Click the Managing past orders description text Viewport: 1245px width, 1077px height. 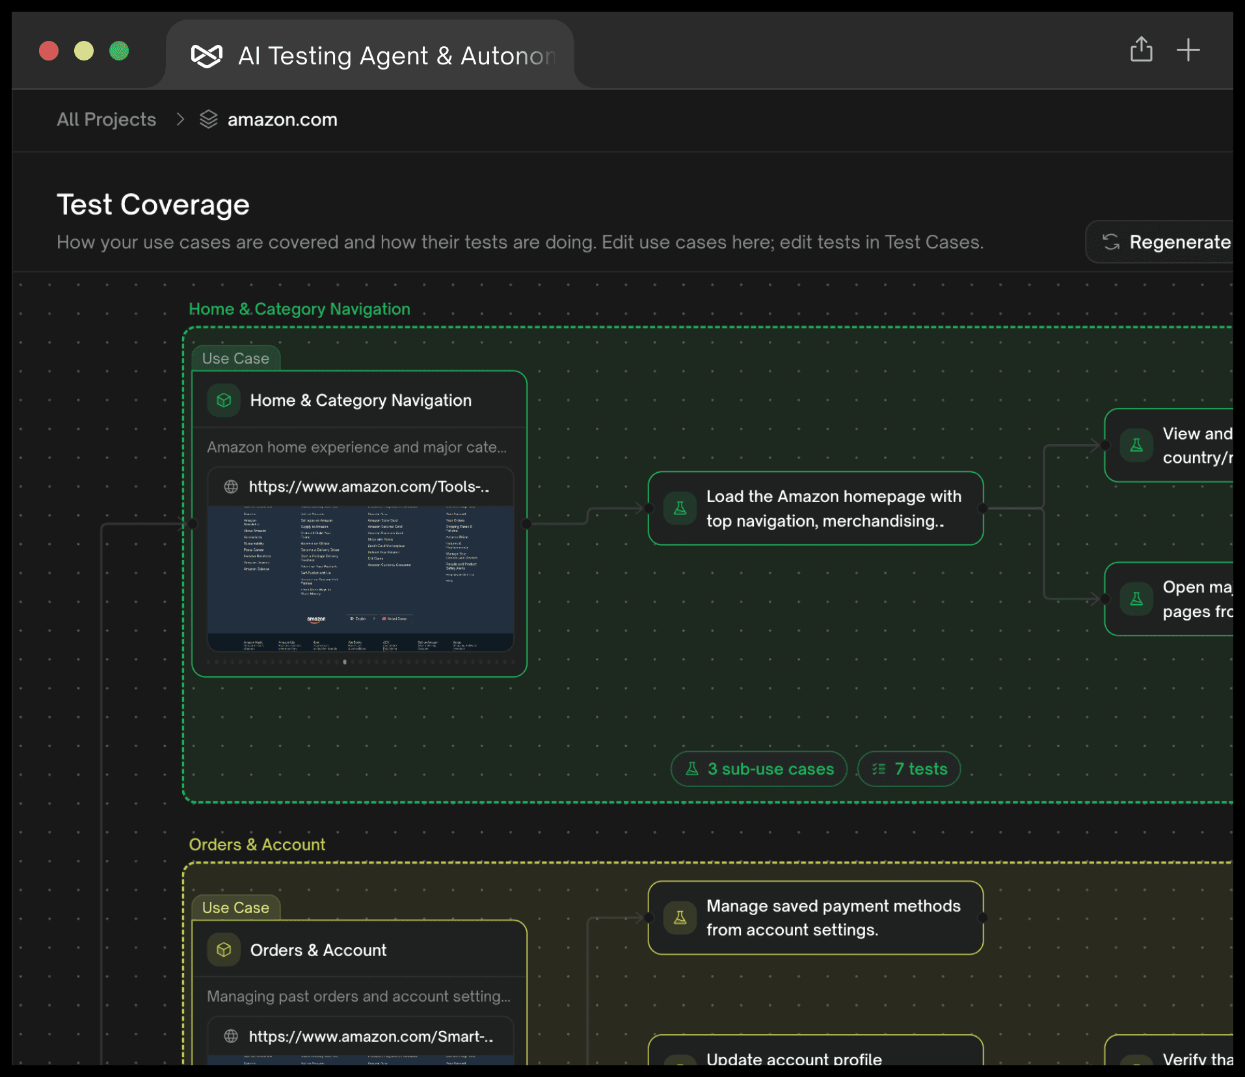coord(358,996)
